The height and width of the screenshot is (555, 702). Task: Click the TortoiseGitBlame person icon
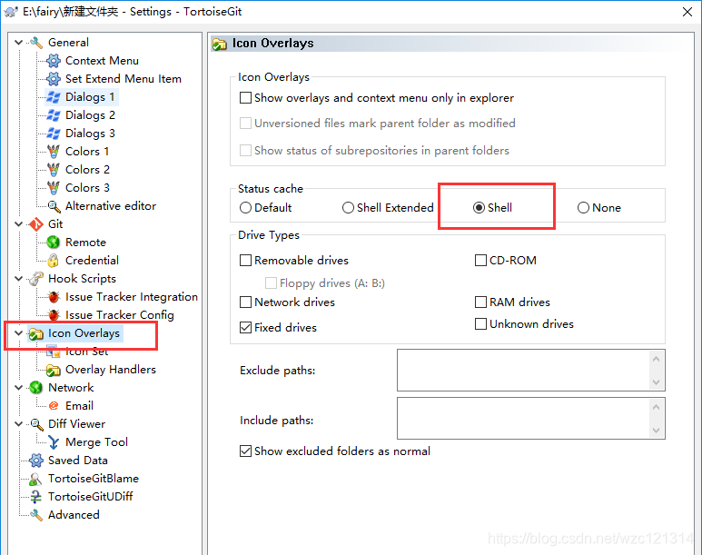click(x=35, y=479)
